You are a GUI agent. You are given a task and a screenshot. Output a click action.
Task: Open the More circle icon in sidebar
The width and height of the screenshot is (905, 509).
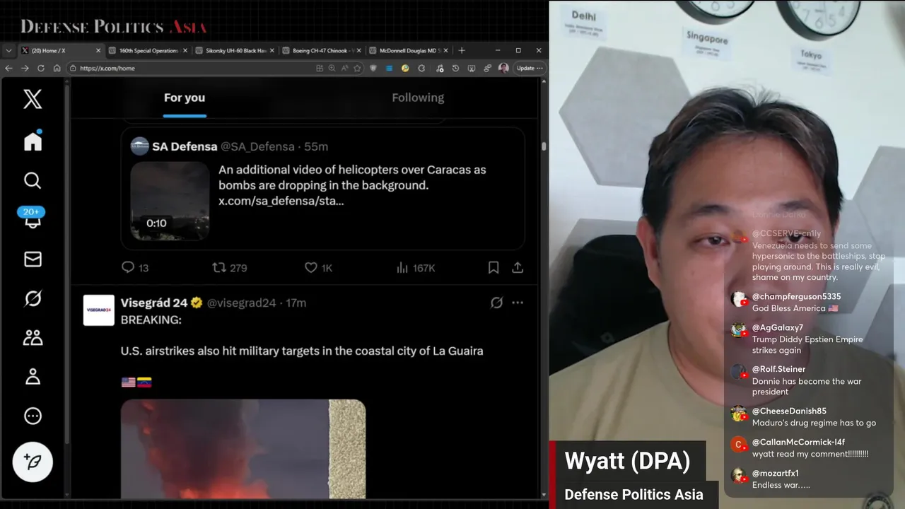[x=33, y=416]
